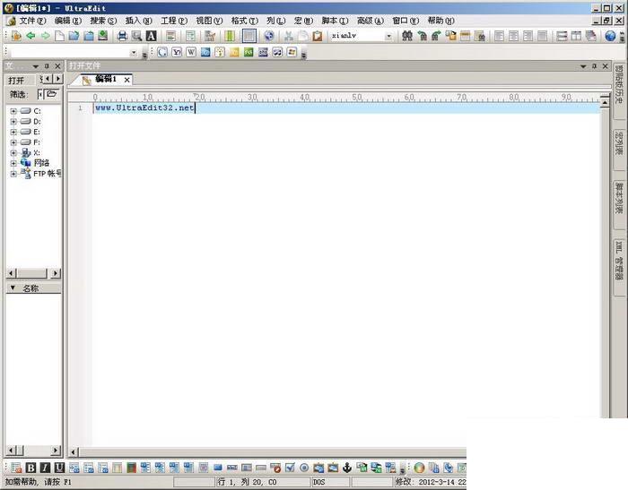This screenshot has width=628, height=490.
Task: Open the 编辑 (Edit) menu
Action: point(67,21)
